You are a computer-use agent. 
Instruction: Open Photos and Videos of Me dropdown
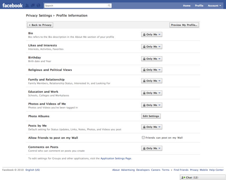pos(152,105)
